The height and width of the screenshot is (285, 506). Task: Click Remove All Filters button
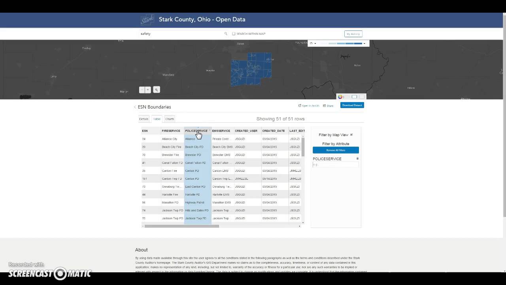[336, 150]
